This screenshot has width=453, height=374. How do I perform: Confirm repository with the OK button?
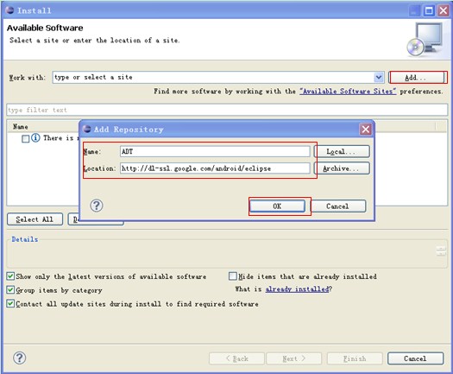tap(277, 206)
